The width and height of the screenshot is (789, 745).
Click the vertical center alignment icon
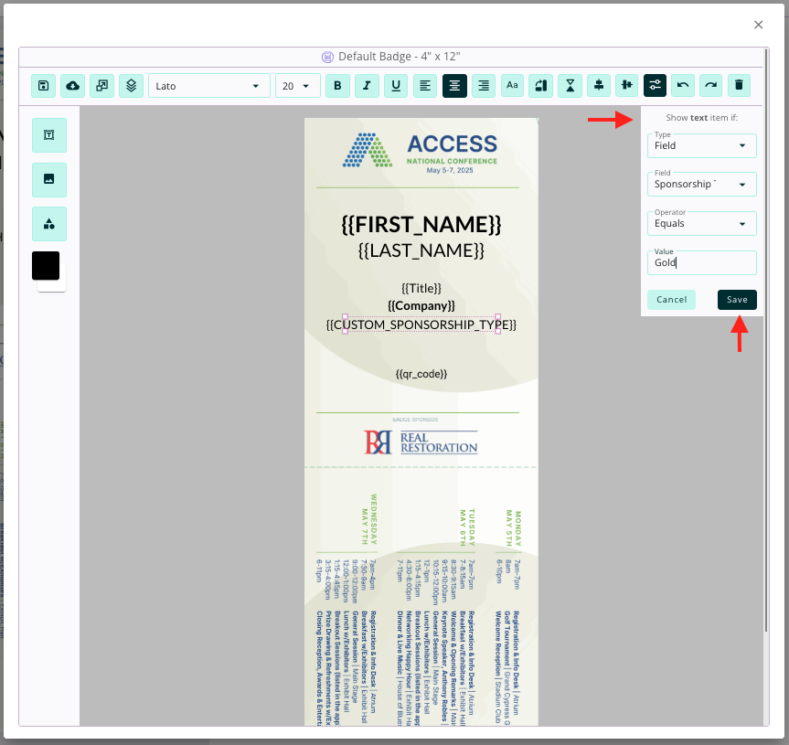[626, 86]
